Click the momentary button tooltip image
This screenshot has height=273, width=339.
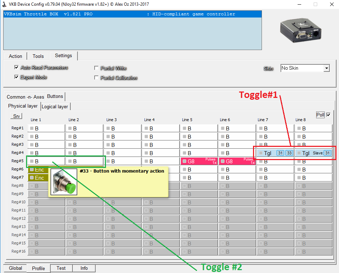point(64,182)
